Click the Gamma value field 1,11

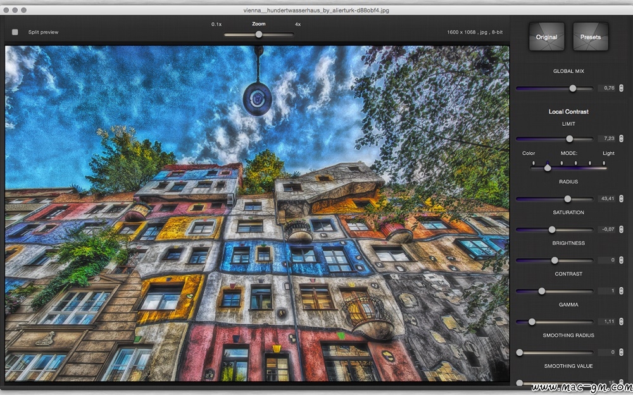click(x=606, y=321)
